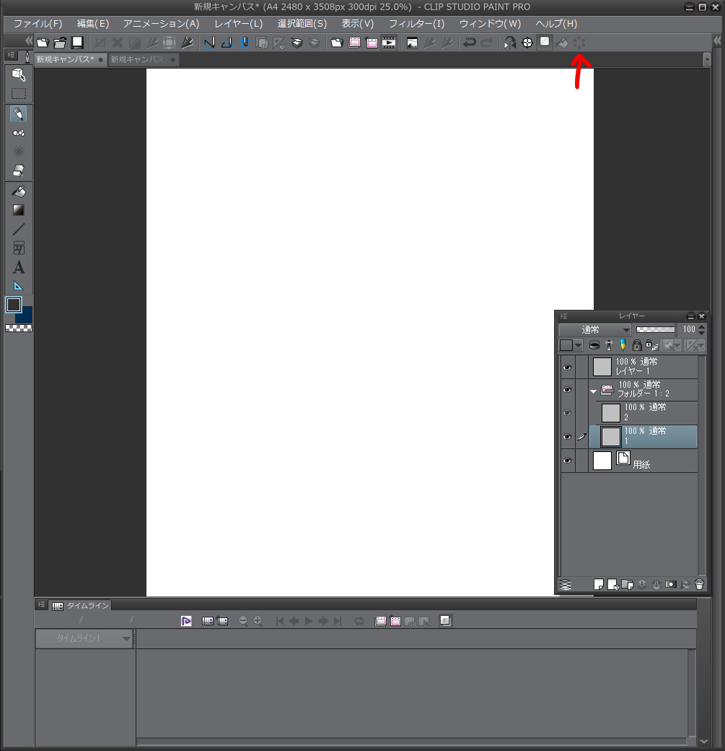Toggle Lock layer padlock icon
This screenshot has width=725, height=751.
coord(637,345)
